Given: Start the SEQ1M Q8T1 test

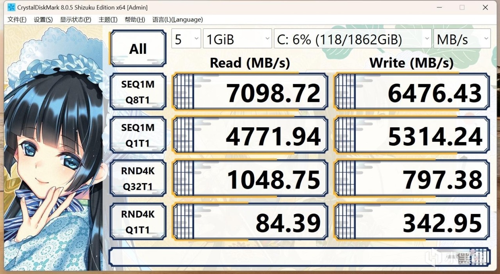Looking at the screenshot, I should click(138, 92).
